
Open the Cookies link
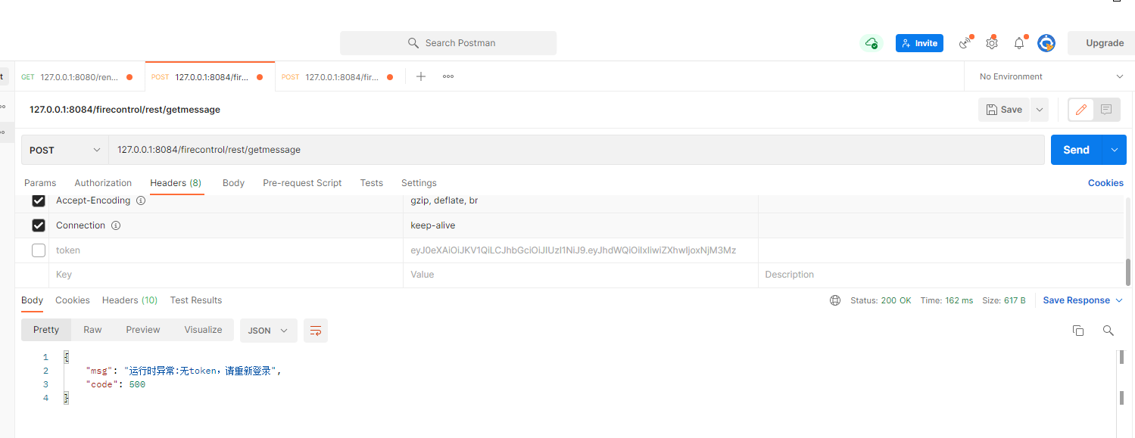(x=1105, y=183)
